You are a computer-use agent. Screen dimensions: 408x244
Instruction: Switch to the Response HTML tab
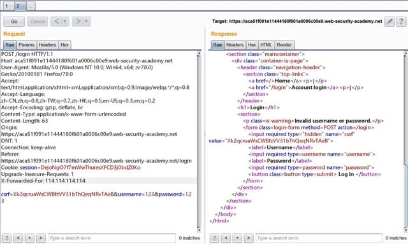(266, 45)
